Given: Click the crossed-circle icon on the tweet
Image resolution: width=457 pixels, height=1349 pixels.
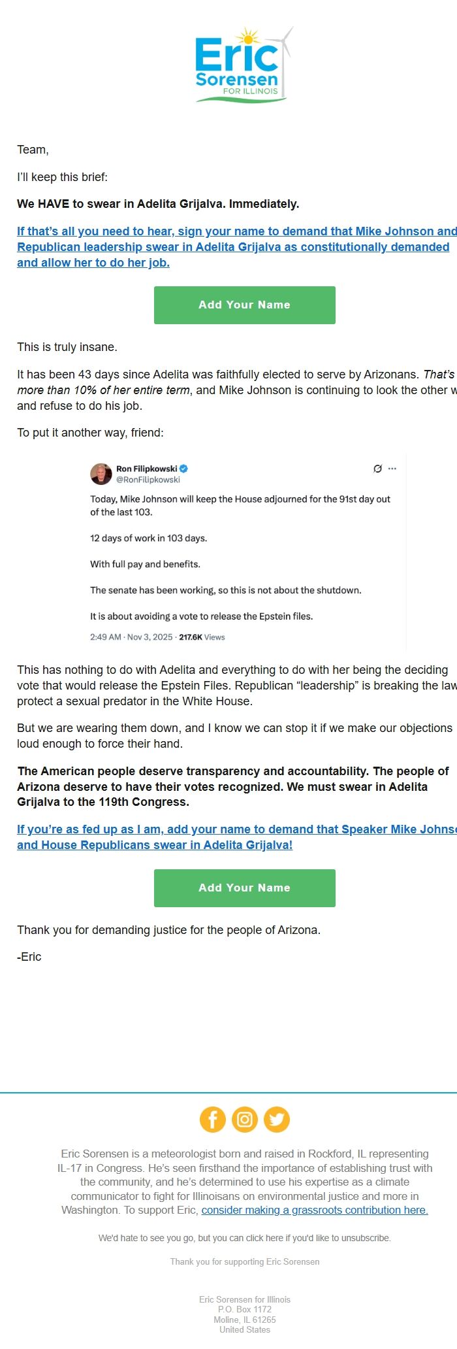Looking at the screenshot, I should [377, 468].
